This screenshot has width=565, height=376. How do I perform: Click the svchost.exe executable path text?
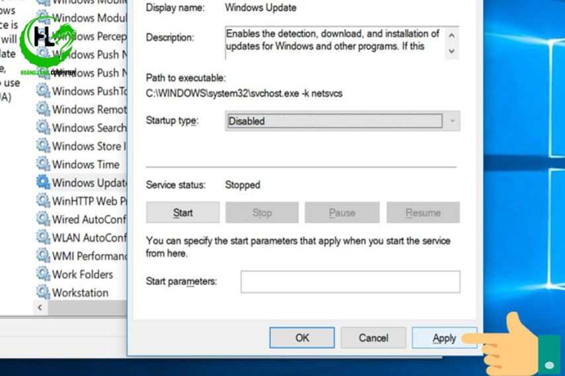(244, 94)
